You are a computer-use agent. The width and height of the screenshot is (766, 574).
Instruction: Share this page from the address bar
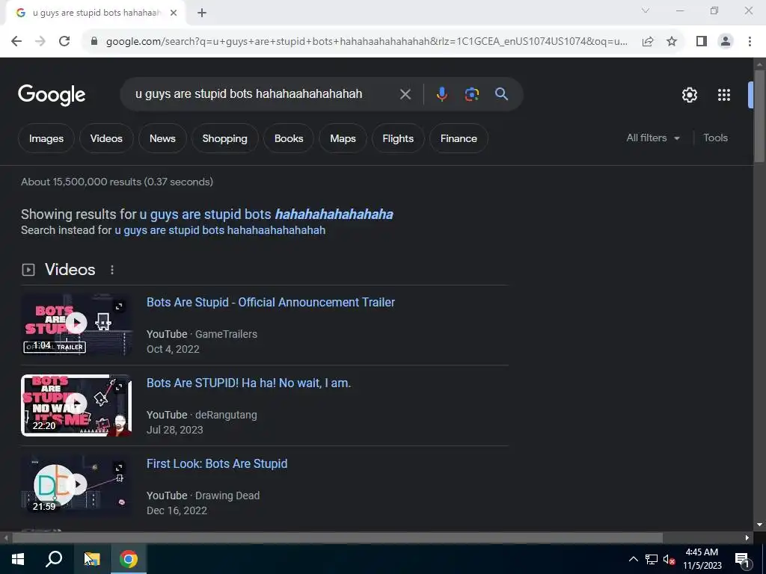pyautogui.click(x=648, y=41)
